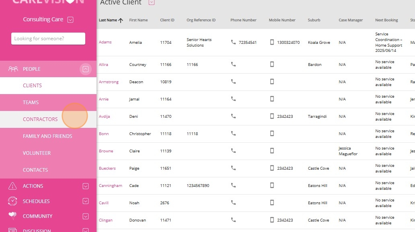Open the Contractors menu item

(48, 119)
